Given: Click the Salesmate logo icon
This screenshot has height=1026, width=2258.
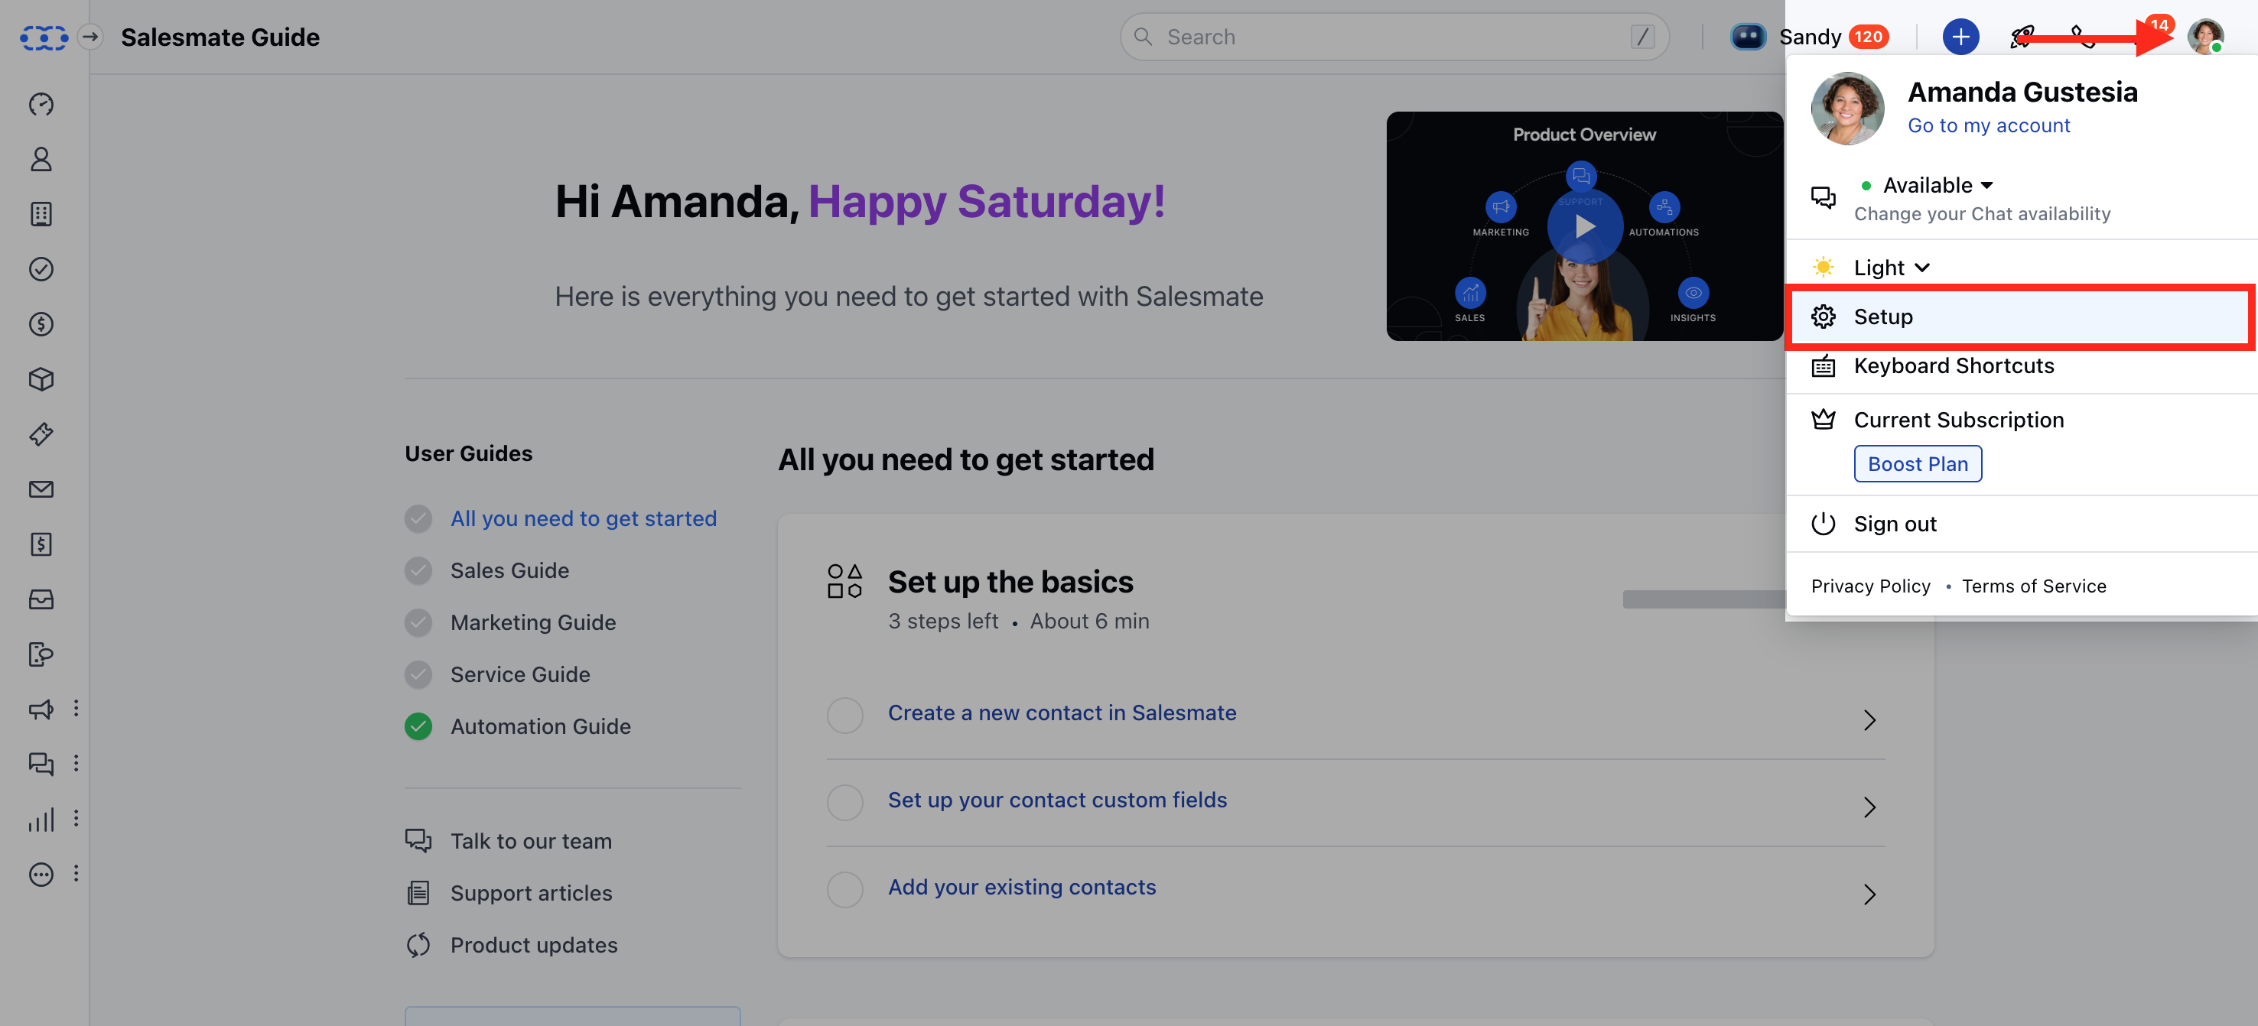Looking at the screenshot, I should click(x=44, y=37).
